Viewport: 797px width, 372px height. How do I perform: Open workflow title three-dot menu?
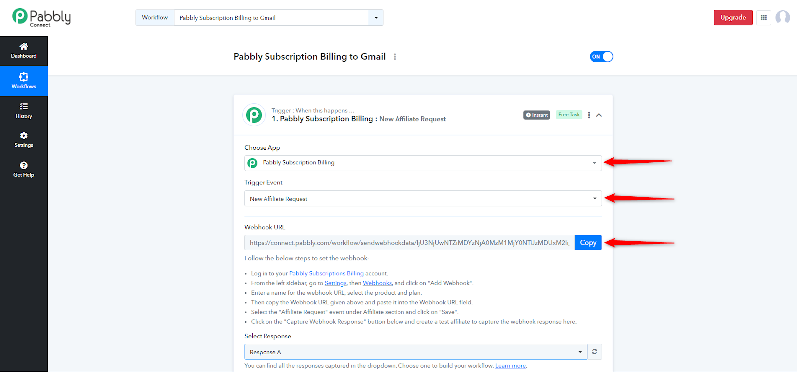(x=395, y=57)
